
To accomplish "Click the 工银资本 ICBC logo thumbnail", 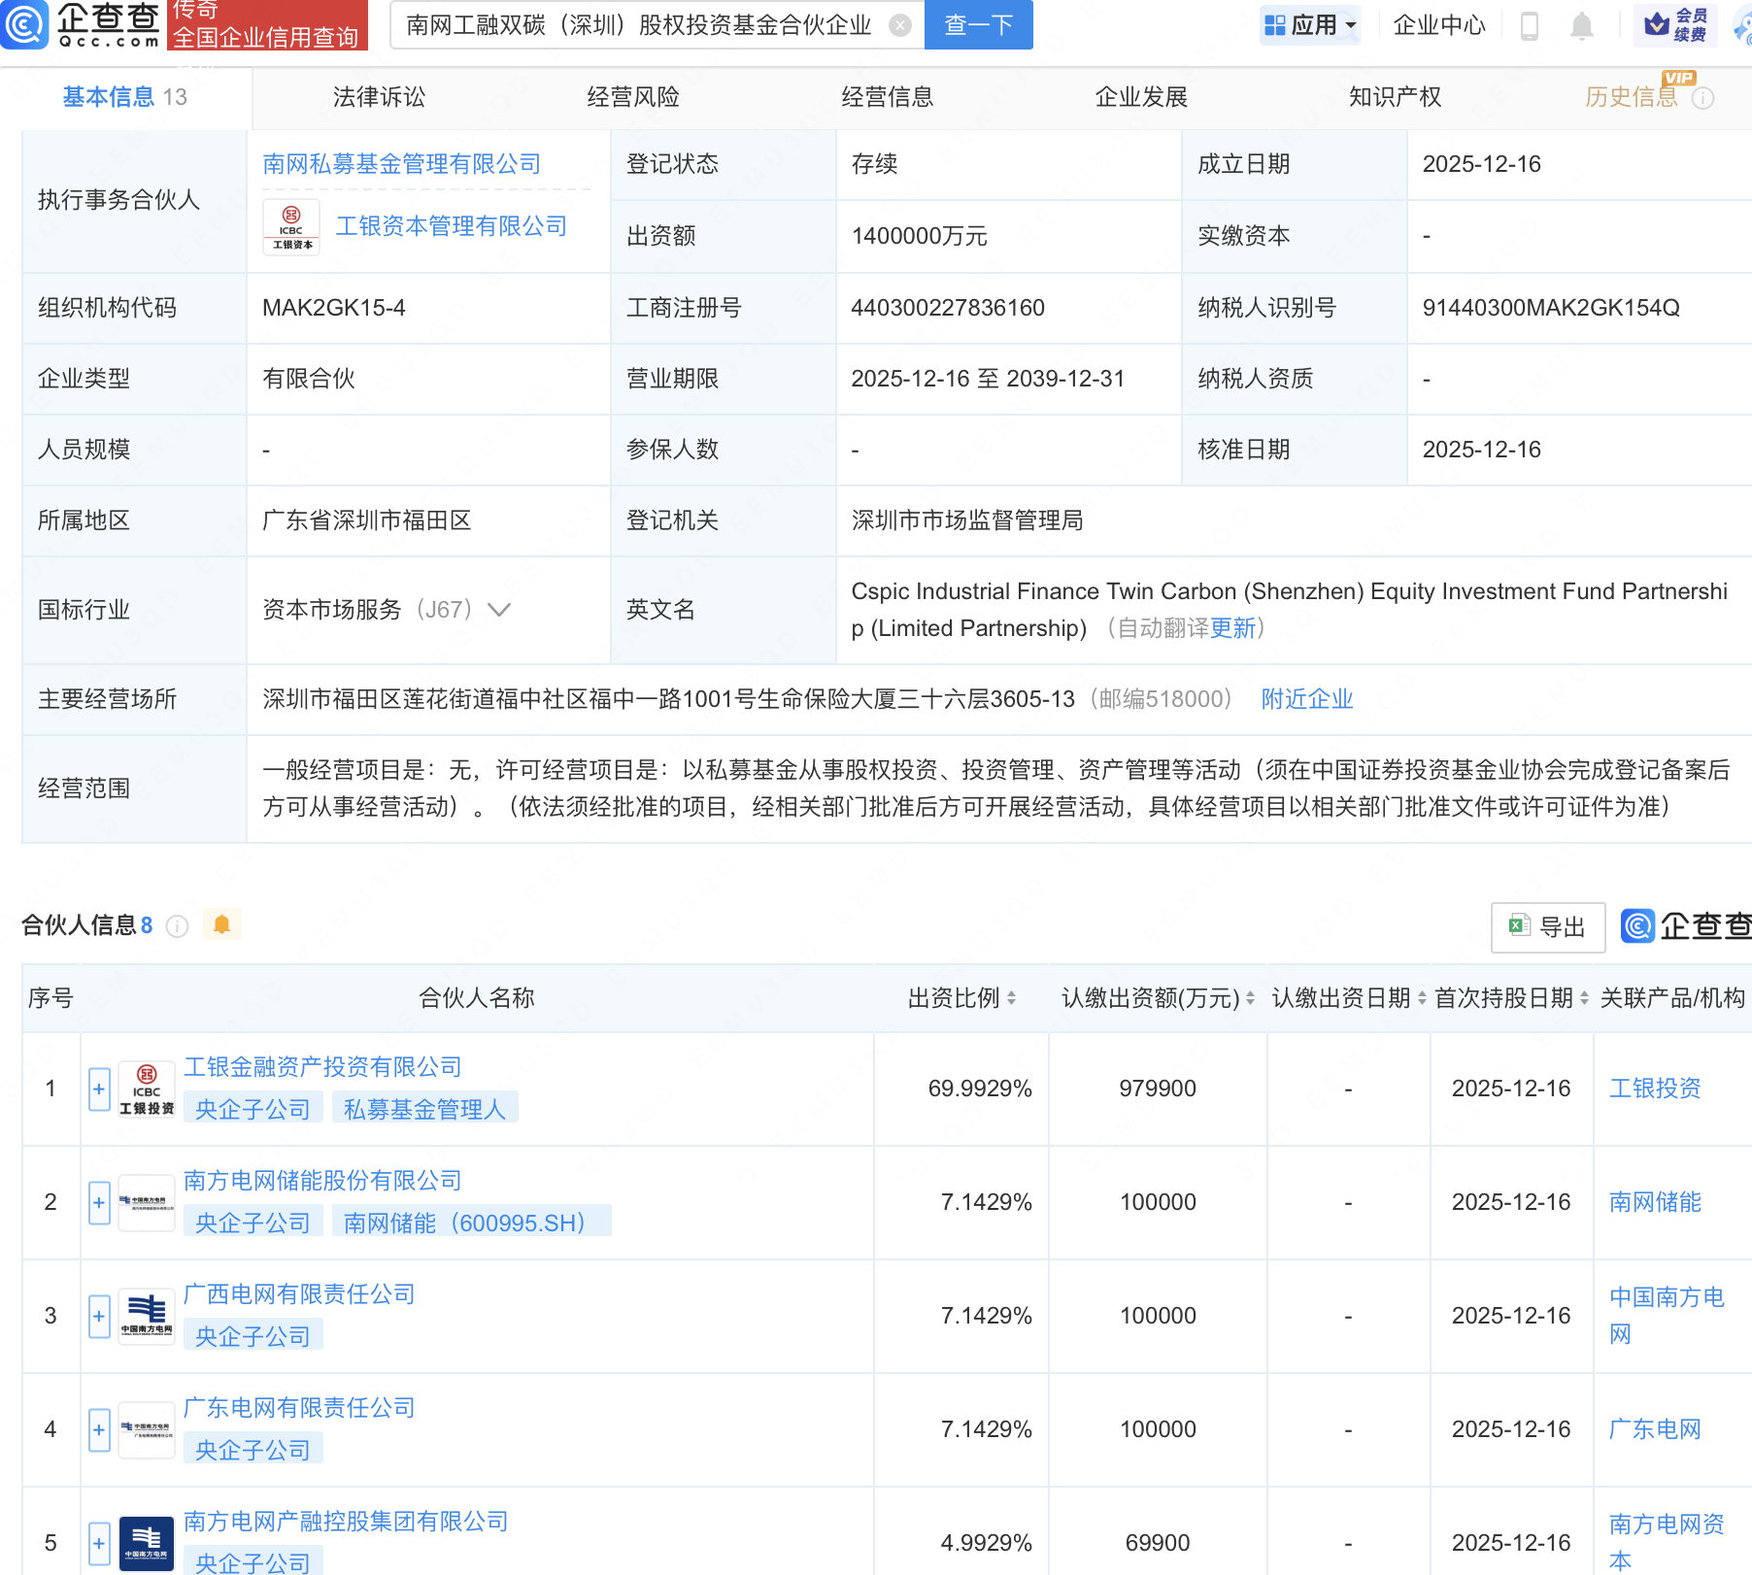I will [291, 227].
